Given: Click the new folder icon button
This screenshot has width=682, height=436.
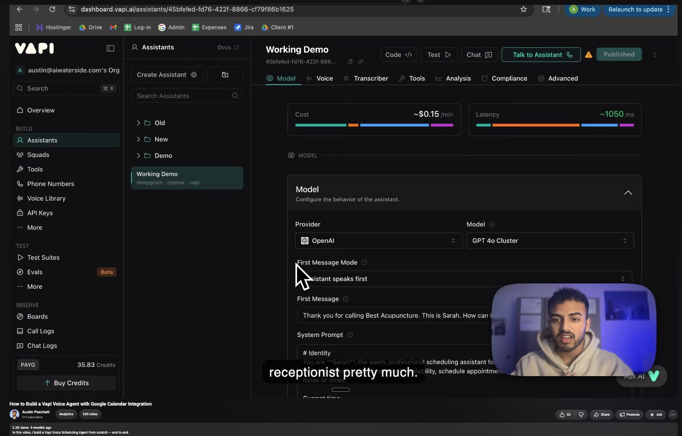Looking at the screenshot, I should tap(225, 75).
